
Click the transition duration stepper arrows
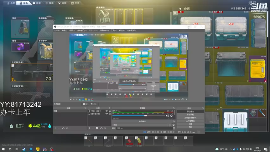(x=174, y=128)
